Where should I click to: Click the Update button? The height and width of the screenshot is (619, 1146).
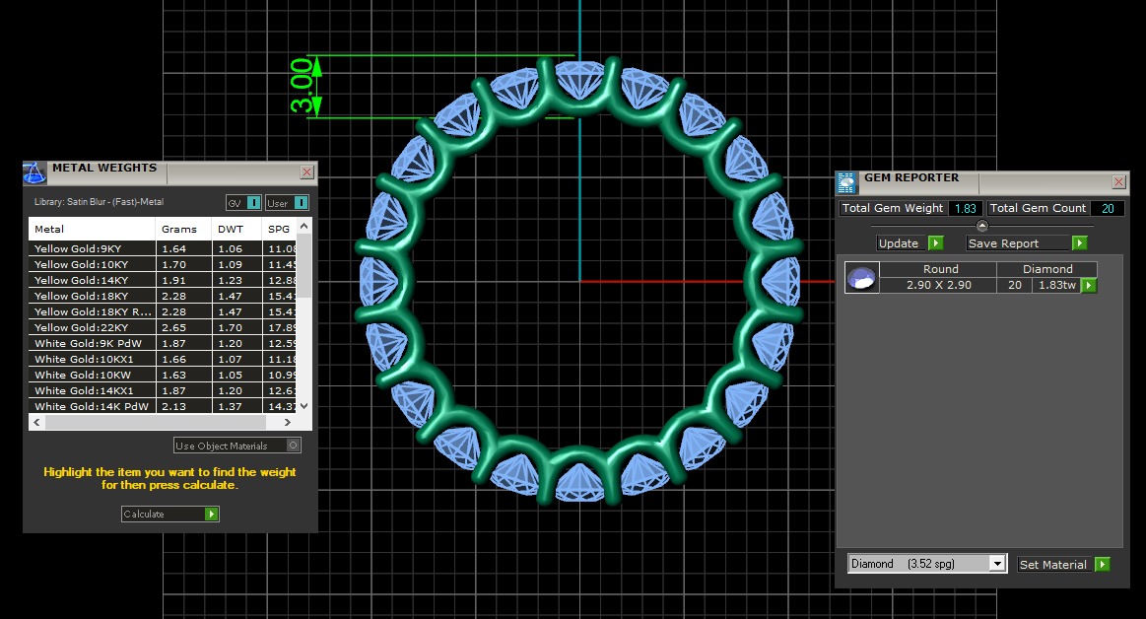click(910, 243)
